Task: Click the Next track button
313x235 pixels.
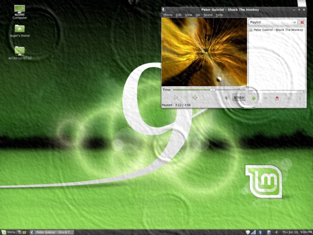Action: (186, 97)
